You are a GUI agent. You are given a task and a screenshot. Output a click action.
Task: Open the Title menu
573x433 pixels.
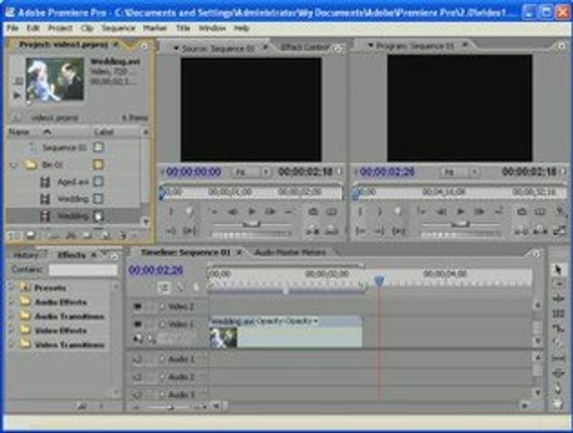183,28
